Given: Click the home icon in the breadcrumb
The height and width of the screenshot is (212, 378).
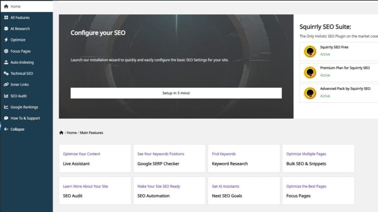Looking at the screenshot, I should coord(62,132).
